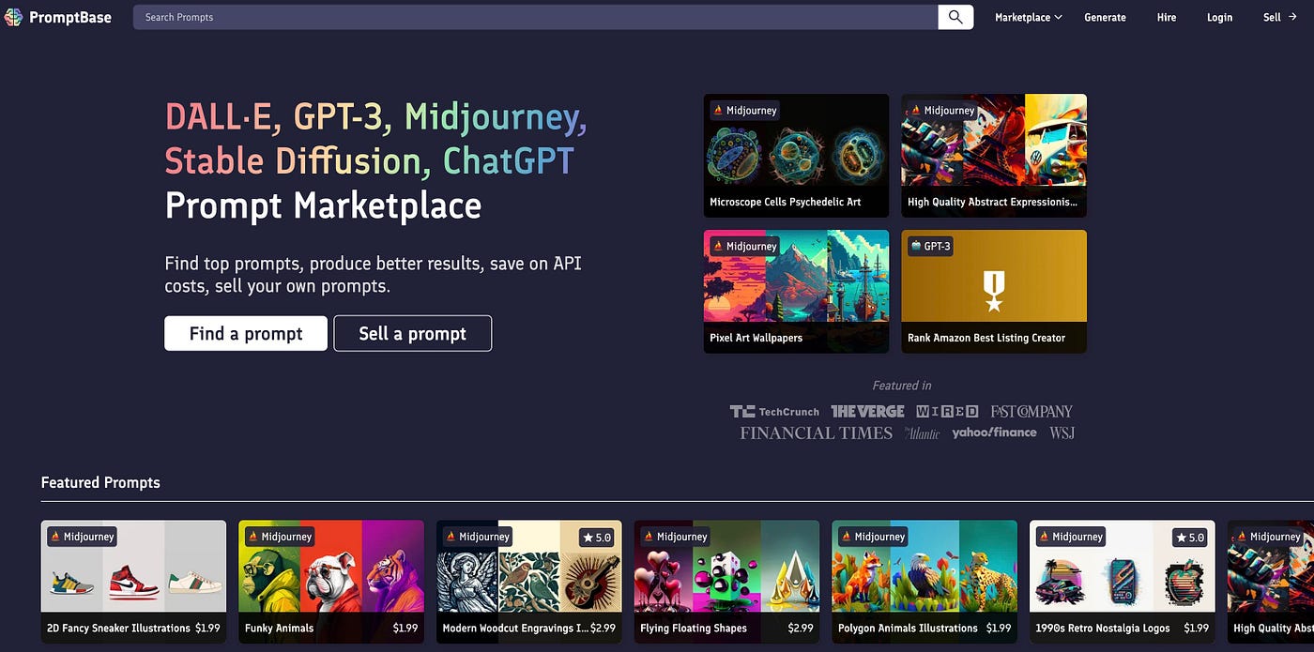Click Midjourney badge on High Quality Abstract Expressionism card
Screen dimensions: 1314x652
(943, 111)
